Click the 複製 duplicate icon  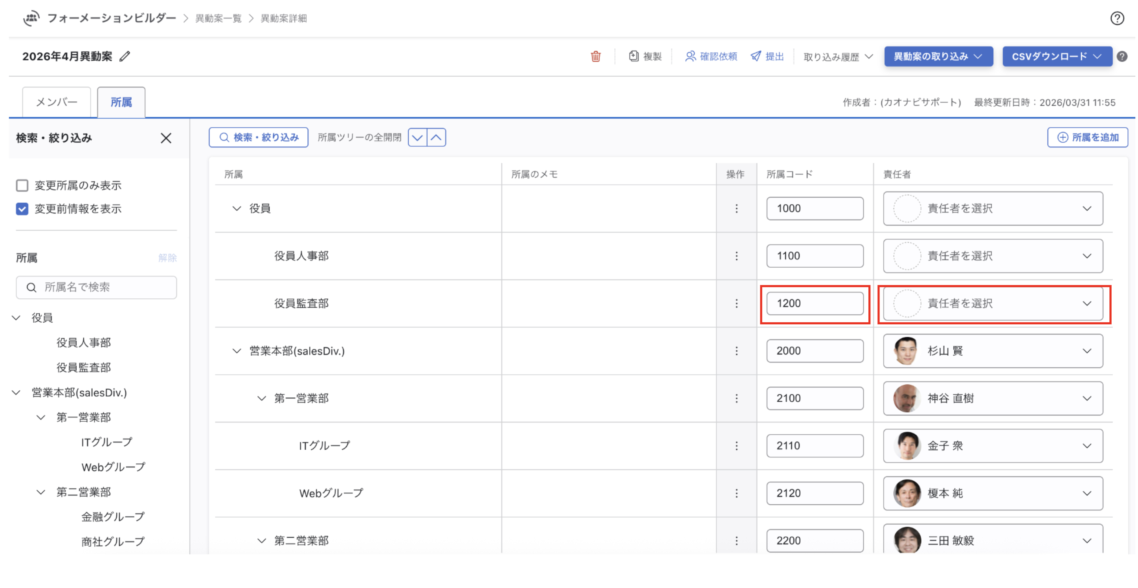633,56
